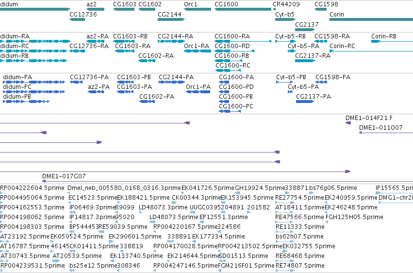The height and width of the screenshot is (273, 413).
Task: Select the CG1598-PA protein label
Action: tap(333, 77)
